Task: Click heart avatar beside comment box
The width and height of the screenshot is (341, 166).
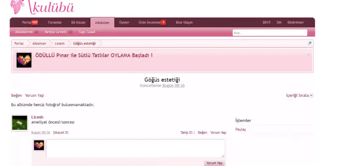Action: [39, 145]
